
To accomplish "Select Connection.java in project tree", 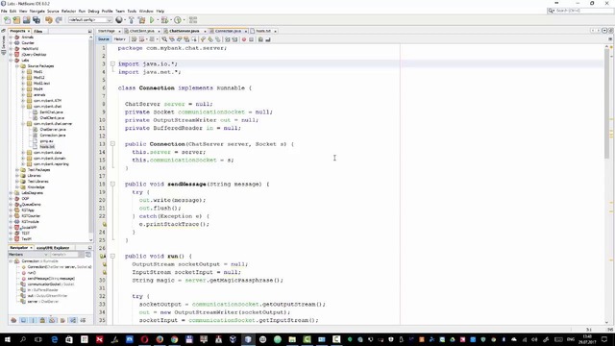I will coord(53,136).
